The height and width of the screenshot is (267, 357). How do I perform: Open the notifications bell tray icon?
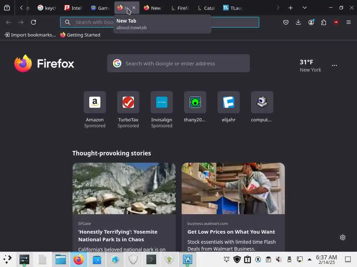227,259
